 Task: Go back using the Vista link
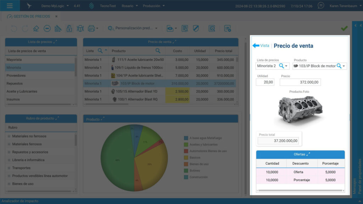click(x=261, y=46)
